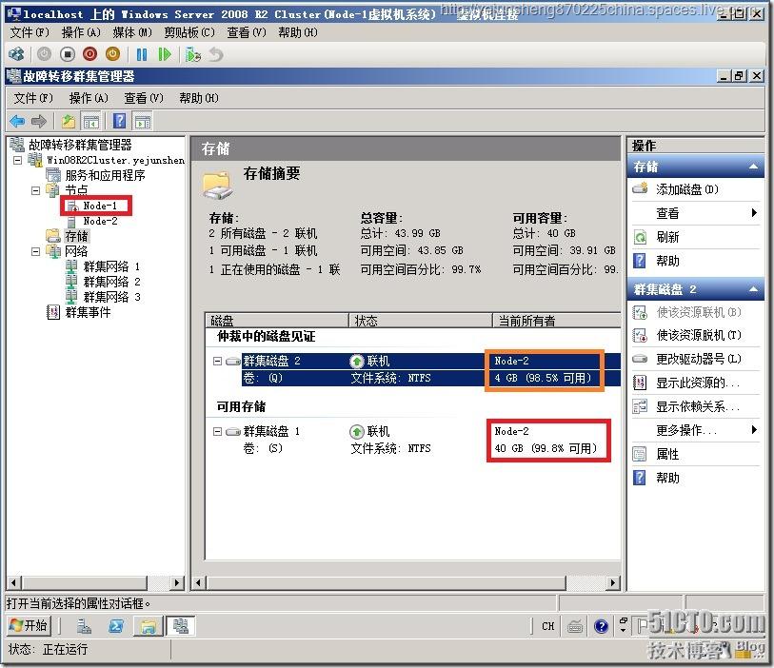The width and height of the screenshot is (774, 668).
Task: Click the VM revert (undo) icon
Action: 216,54
